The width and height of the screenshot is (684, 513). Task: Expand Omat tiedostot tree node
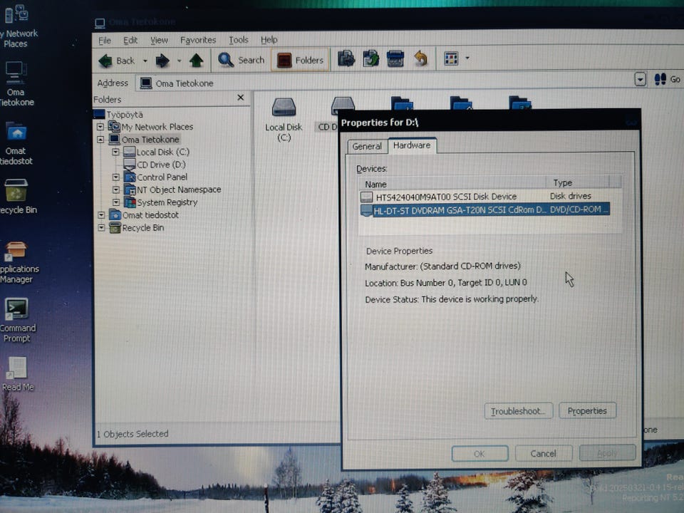pos(101,215)
